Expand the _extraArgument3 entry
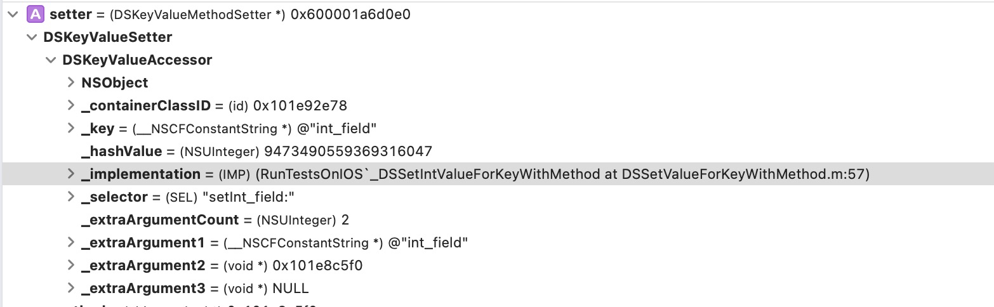The image size is (994, 307). (x=70, y=288)
